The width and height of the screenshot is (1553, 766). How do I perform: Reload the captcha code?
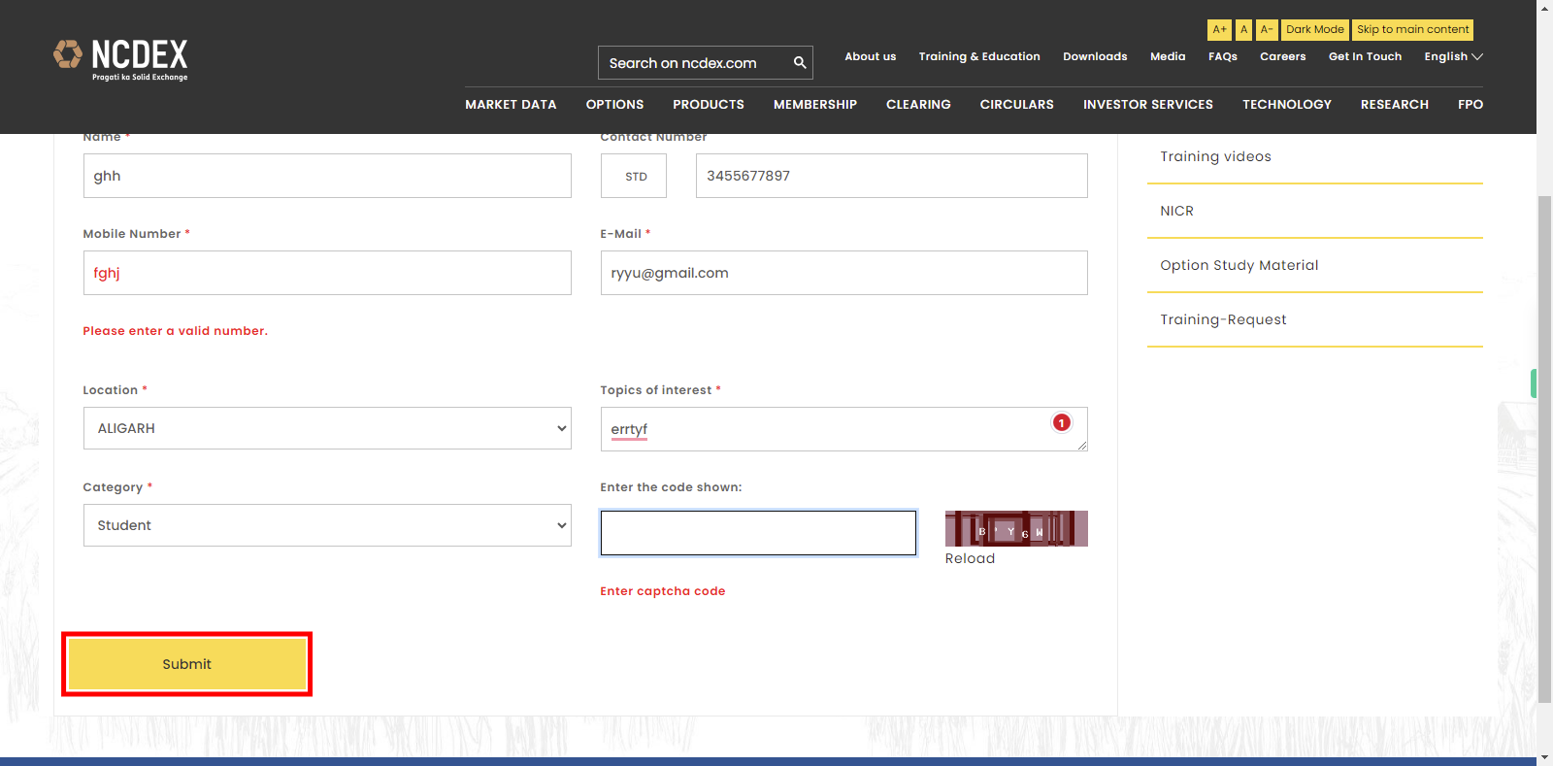point(970,558)
